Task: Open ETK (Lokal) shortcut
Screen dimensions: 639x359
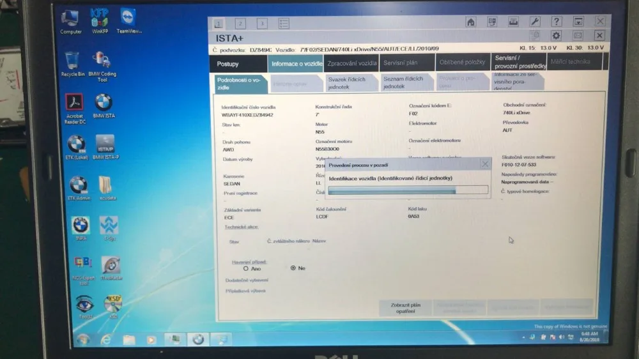Action: tap(77, 148)
